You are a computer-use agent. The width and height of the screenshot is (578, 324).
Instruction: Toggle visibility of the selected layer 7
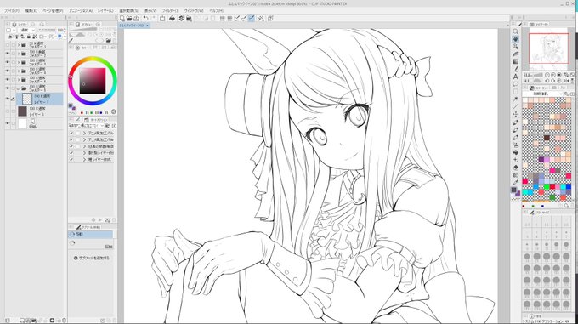click(x=8, y=99)
